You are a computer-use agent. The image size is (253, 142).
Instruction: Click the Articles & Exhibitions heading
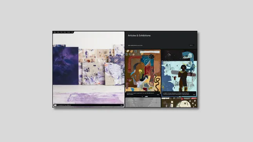[139, 36]
